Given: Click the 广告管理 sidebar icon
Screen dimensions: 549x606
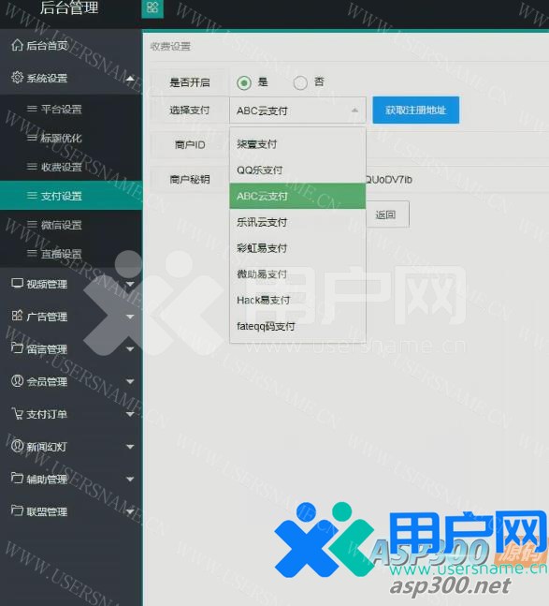Looking at the screenshot, I should click(x=17, y=316).
